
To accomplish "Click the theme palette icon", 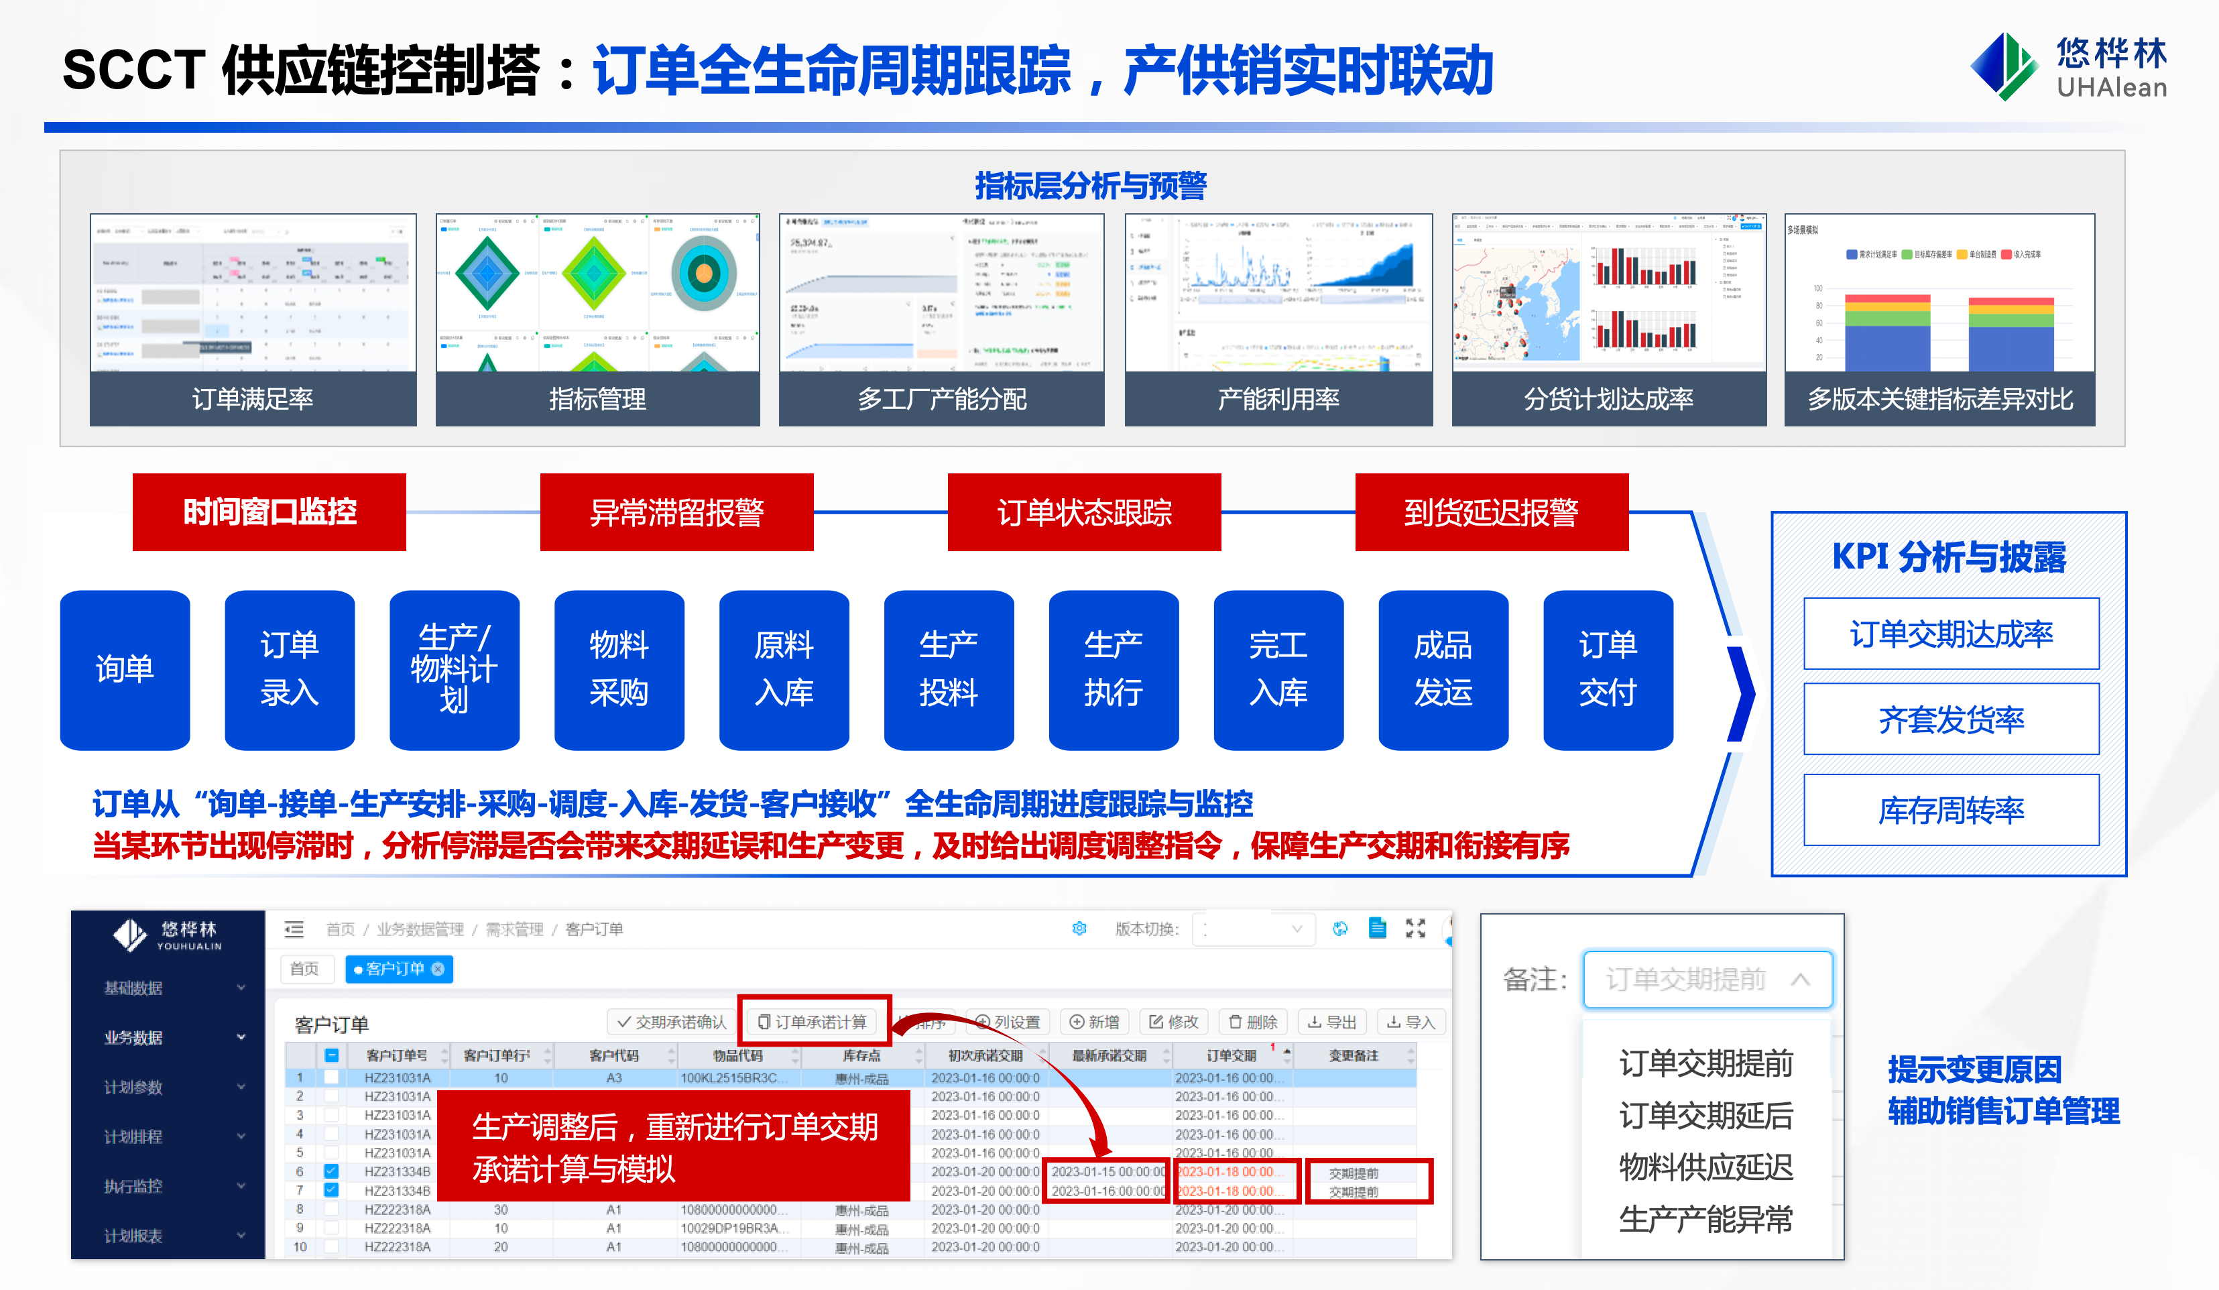I will [x=1339, y=928].
